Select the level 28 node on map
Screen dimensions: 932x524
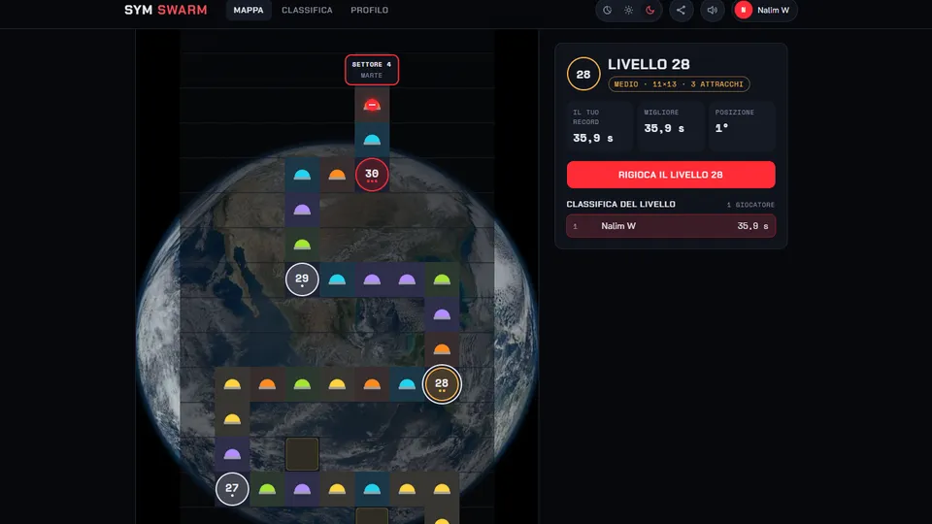[442, 384]
